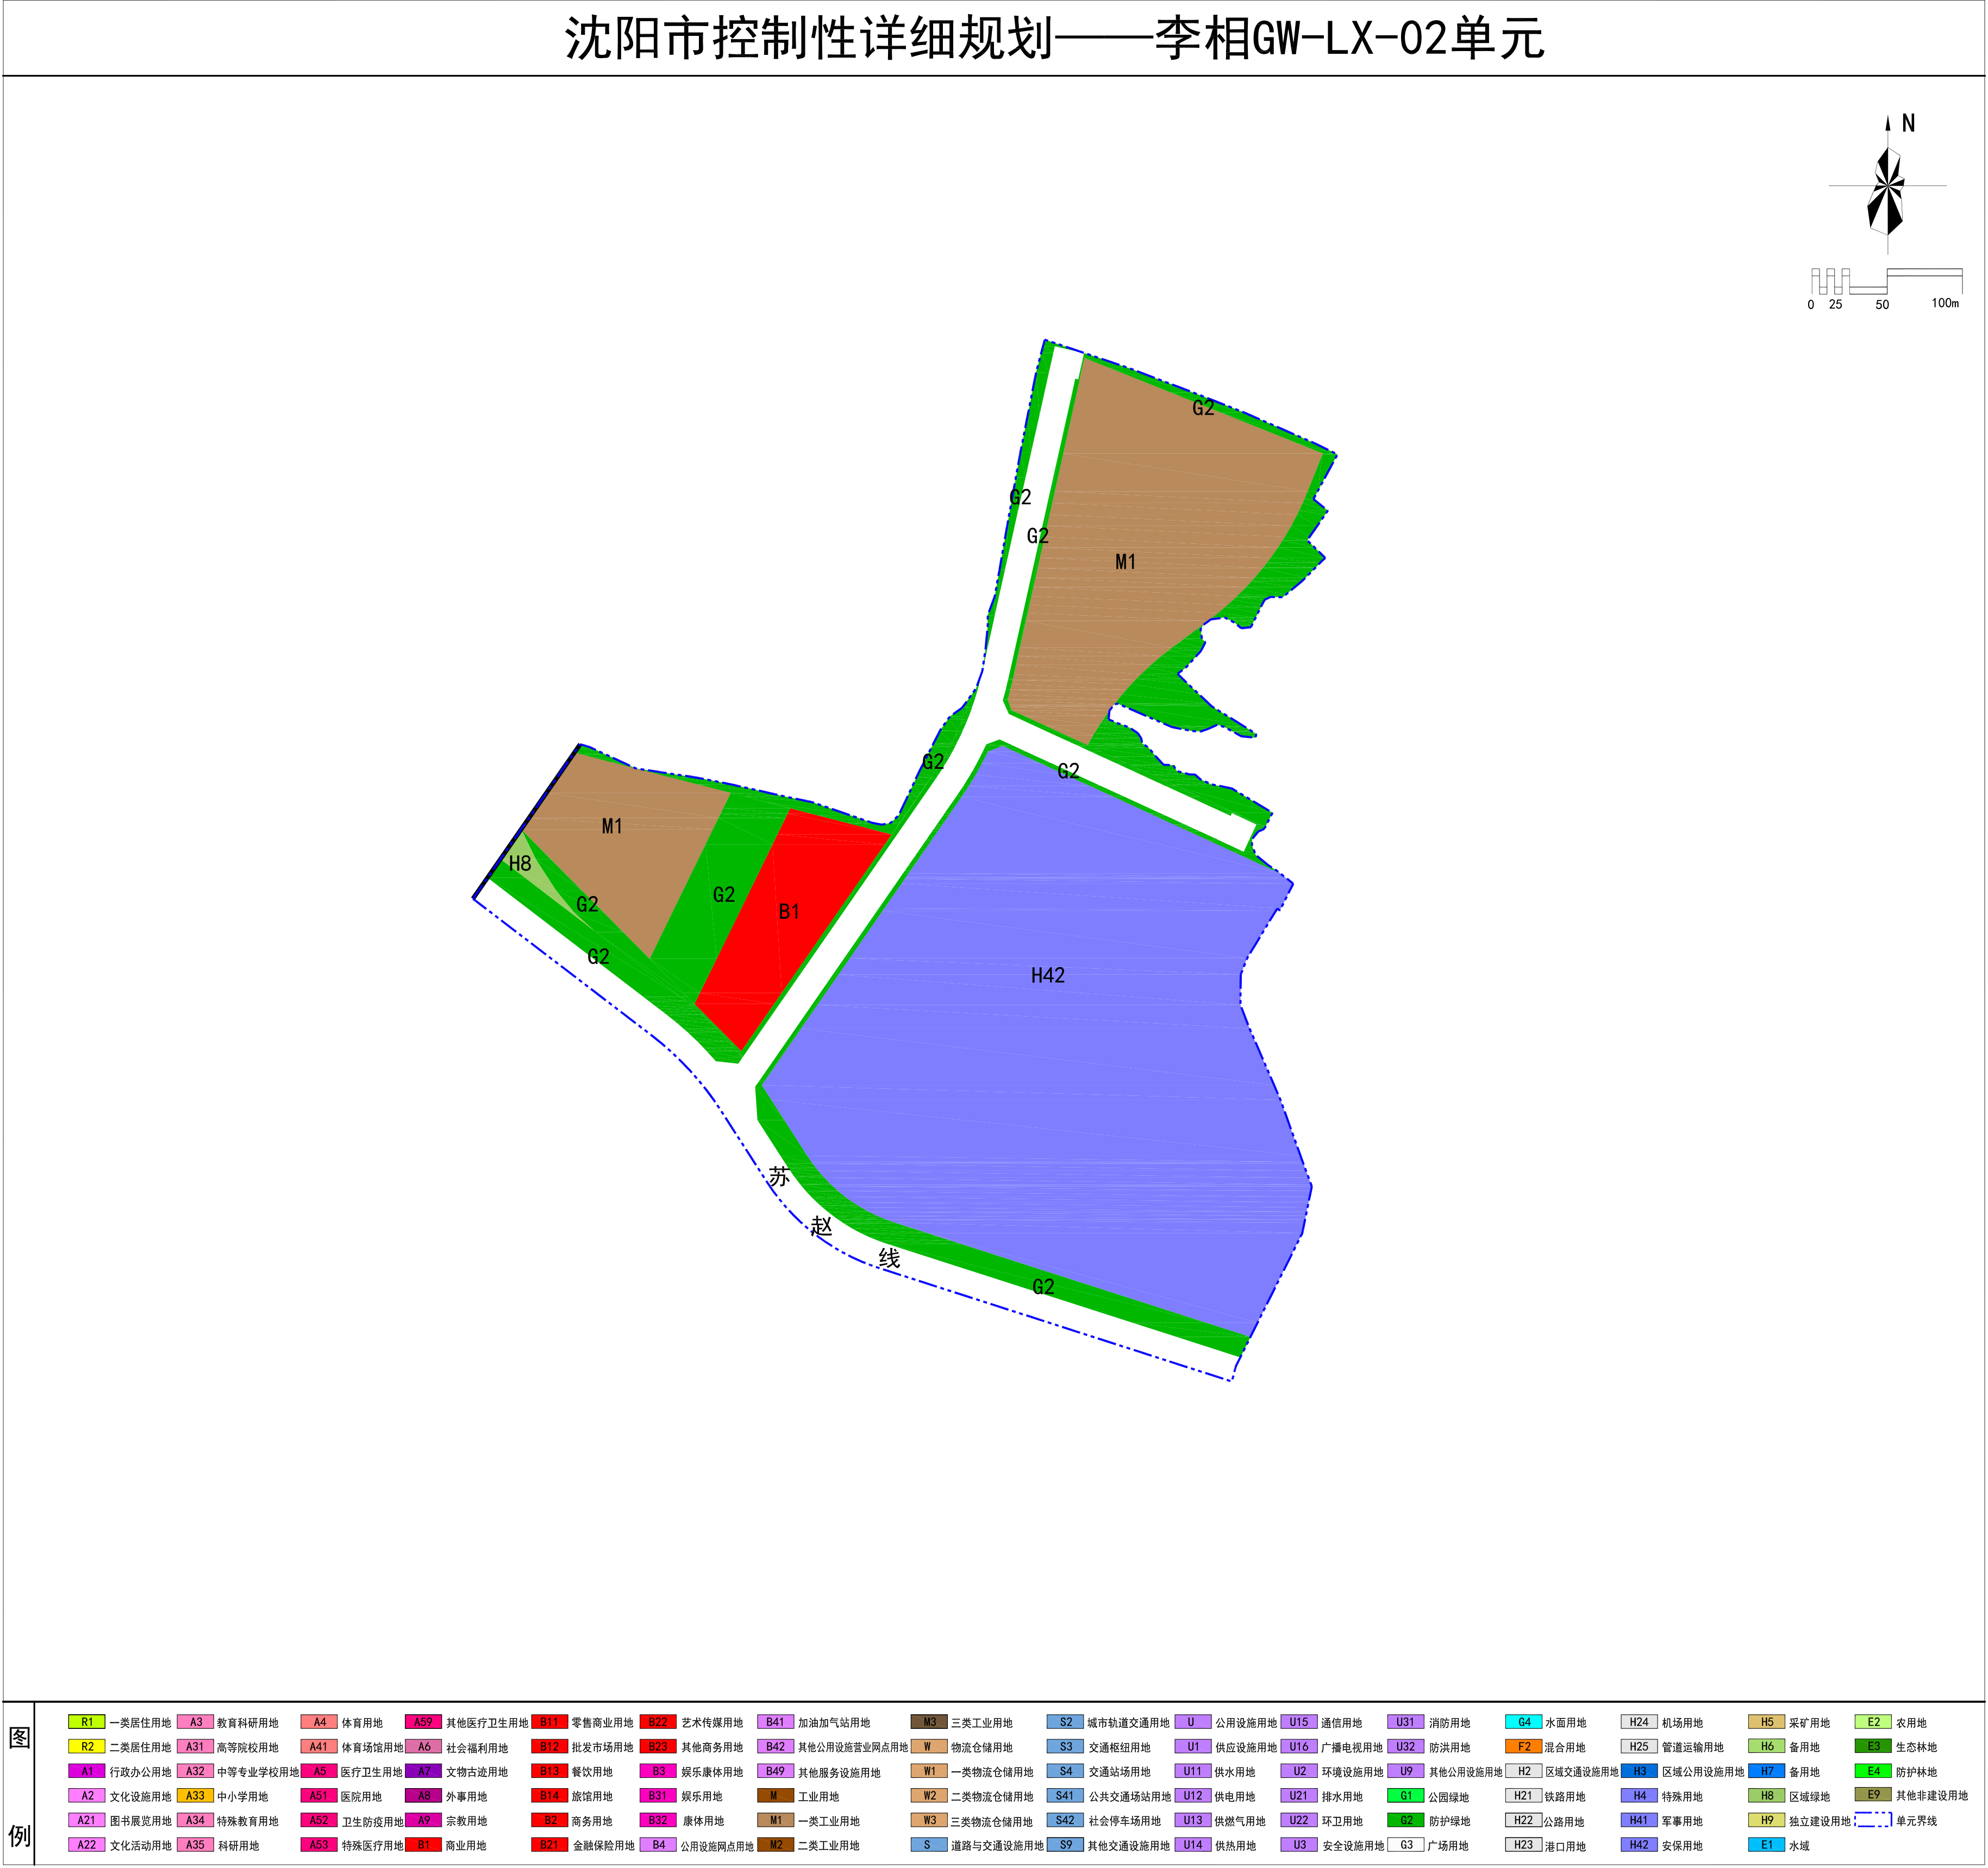Viewport: 1988px width, 1868px height.
Task: Click the map title 李相GW-LX-02单元
Action: (x=1250, y=40)
